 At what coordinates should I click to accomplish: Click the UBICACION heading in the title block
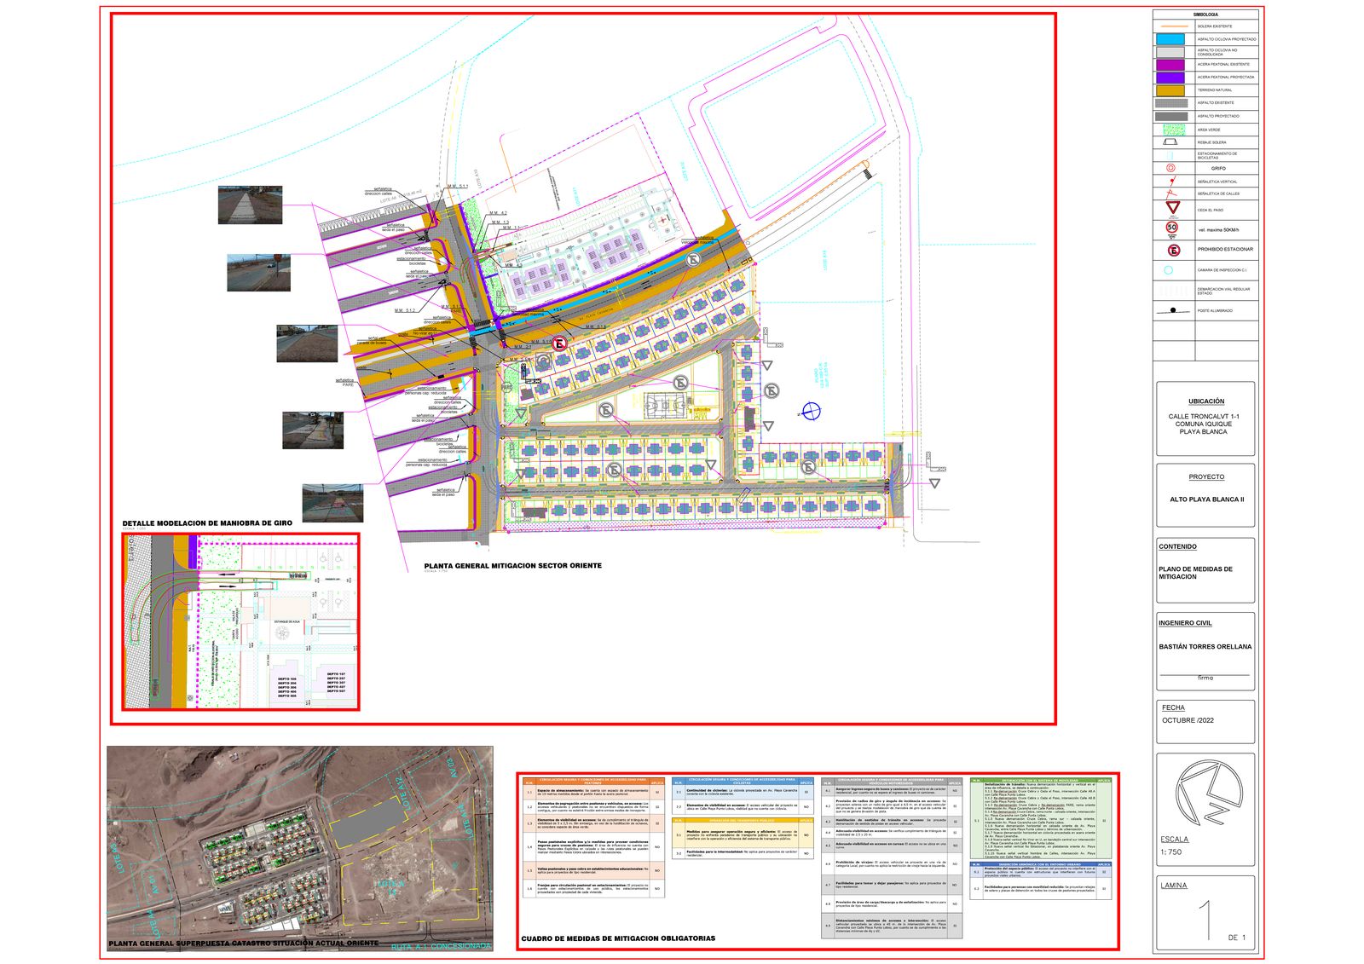pos(1206,401)
